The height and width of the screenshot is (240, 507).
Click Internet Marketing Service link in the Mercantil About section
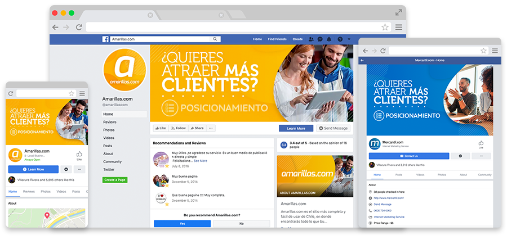pyautogui.click(x=389, y=217)
